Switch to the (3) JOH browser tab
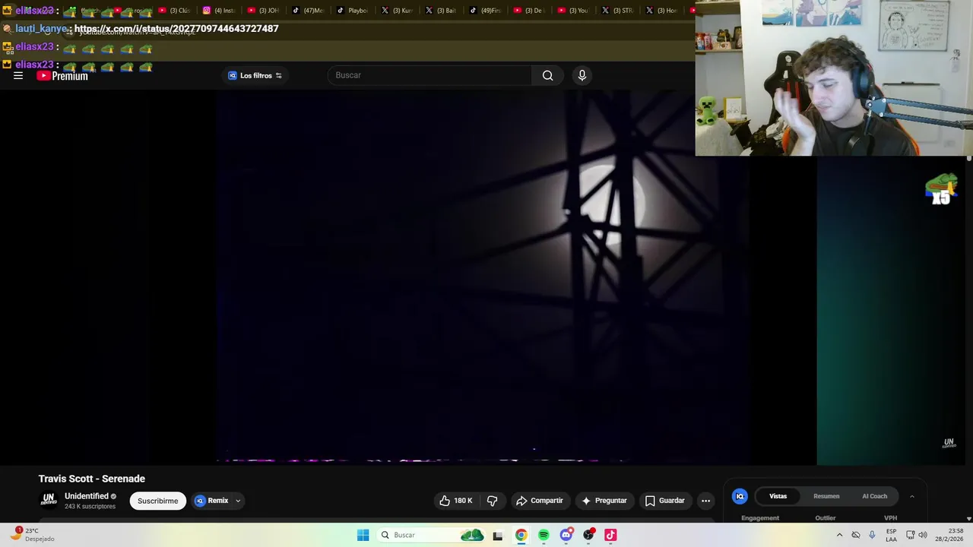 [x=264, y=11]
